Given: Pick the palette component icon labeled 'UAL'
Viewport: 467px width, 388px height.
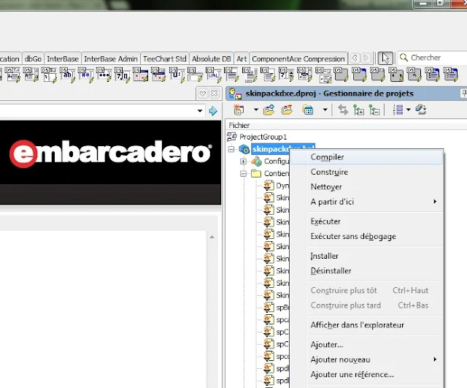Looking at the screenshot, I should (213, 75).
